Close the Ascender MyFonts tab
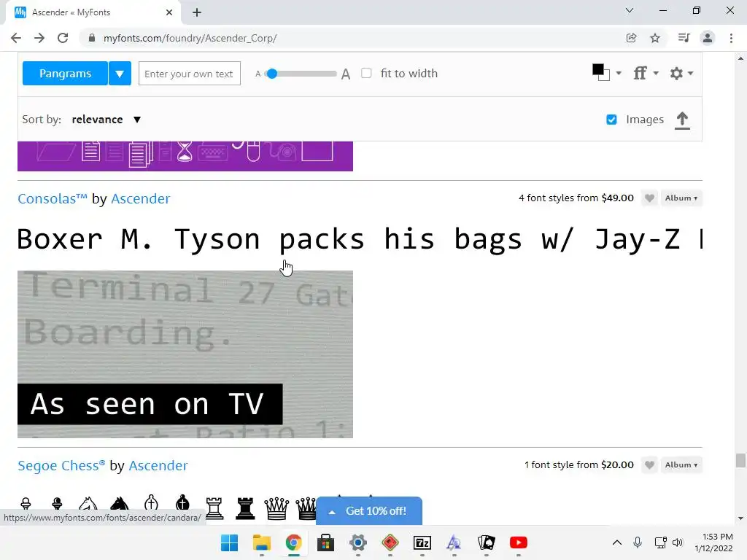Screen dimensions: 747x560 169,12
